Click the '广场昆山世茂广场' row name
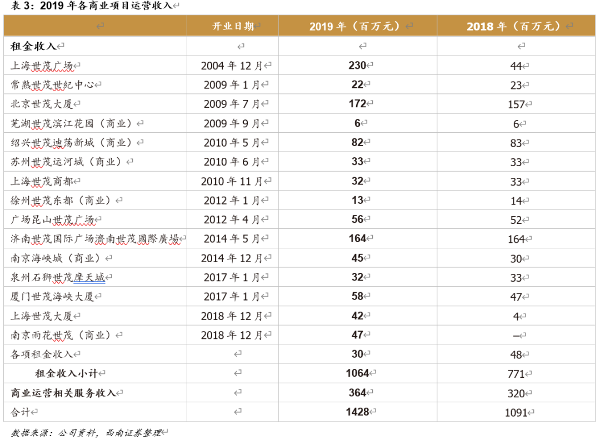Viewport: 600px width, 440px height. coord(52,219)
